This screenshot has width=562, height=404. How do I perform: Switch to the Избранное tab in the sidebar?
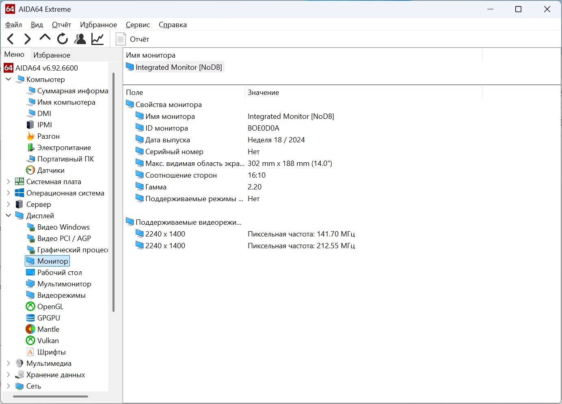[x=52, y=55]
